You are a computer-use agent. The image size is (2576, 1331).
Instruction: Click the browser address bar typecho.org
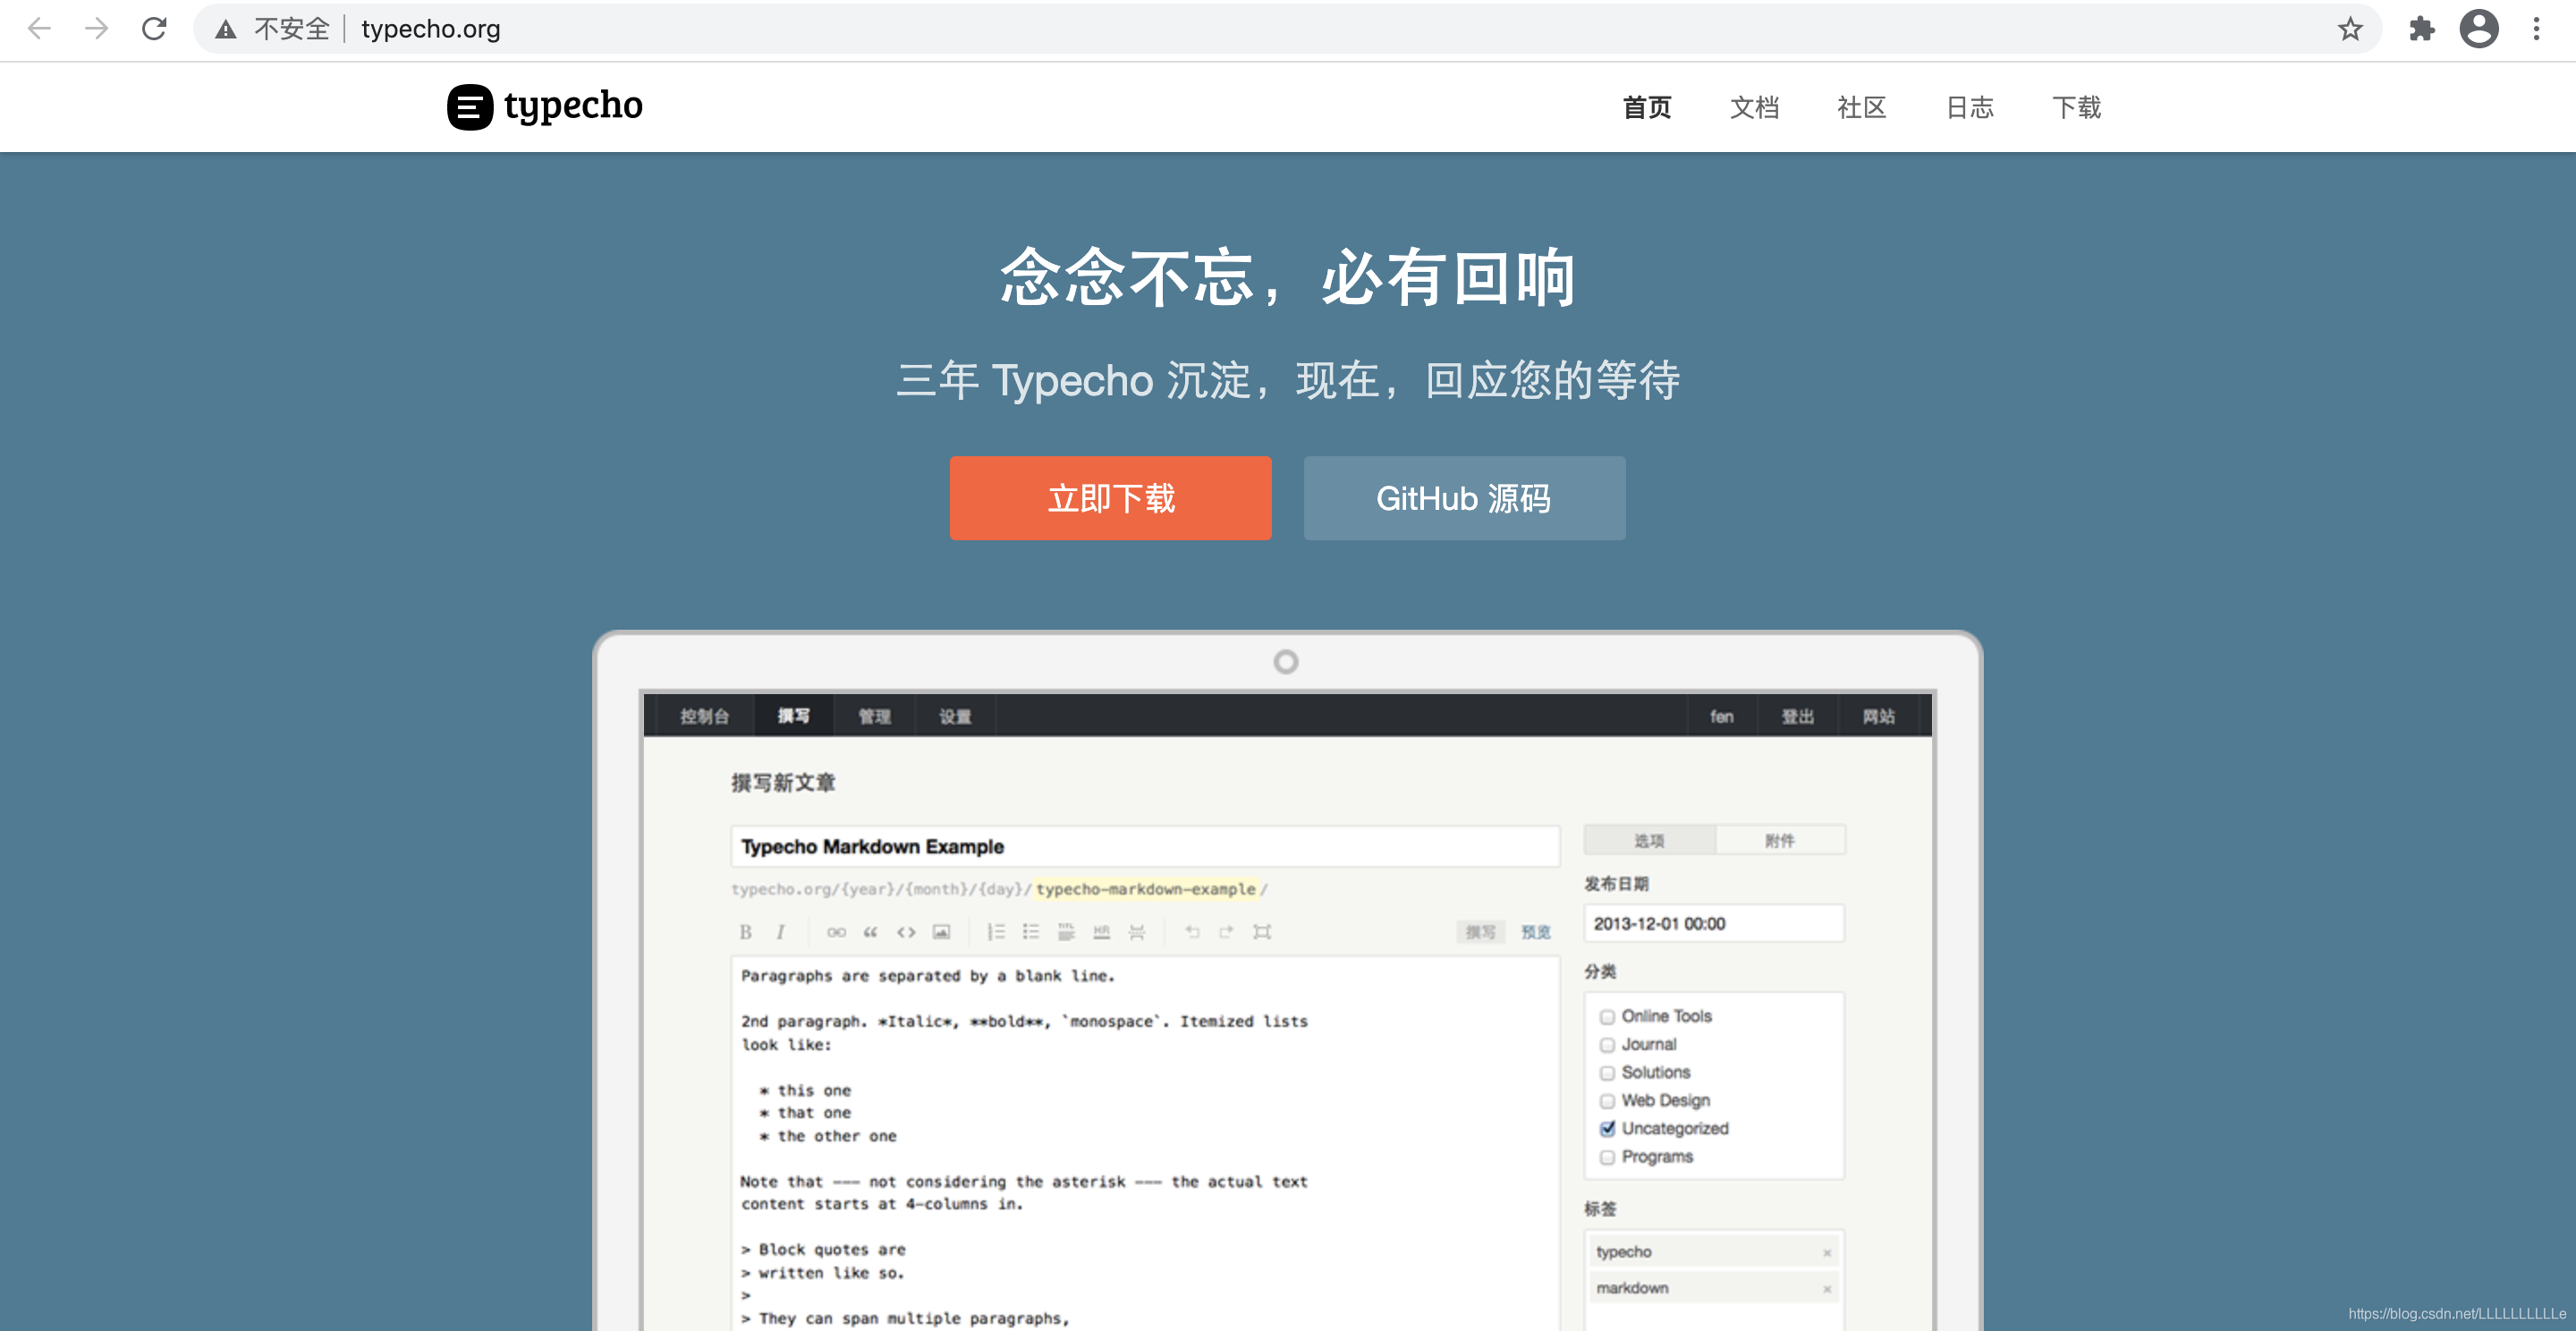(1286, 29)
